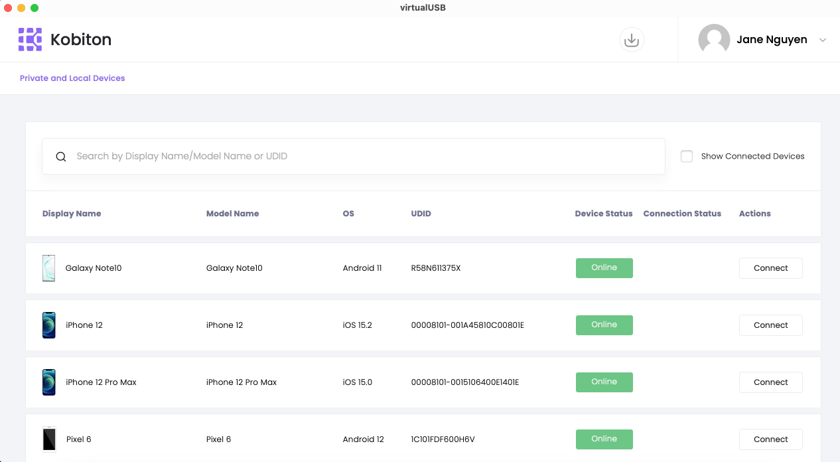
Task: Click the OS column header
Action: [x=348, y=214]
